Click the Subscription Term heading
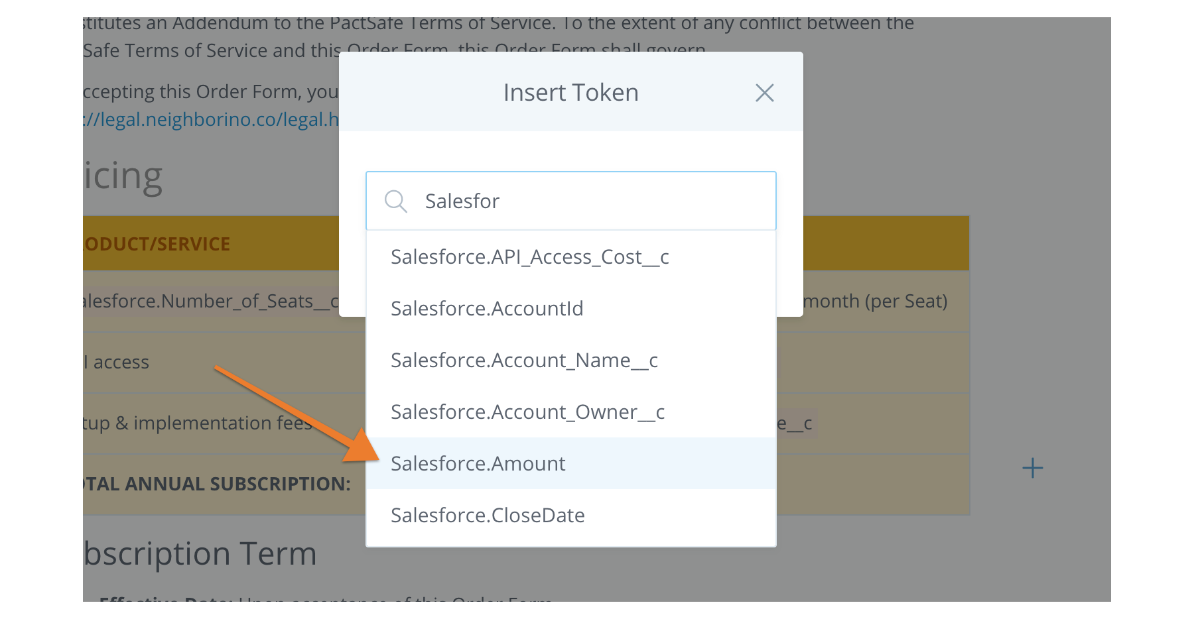The width and height of the screenshot is (1194, 619). [x=200, y=553]
